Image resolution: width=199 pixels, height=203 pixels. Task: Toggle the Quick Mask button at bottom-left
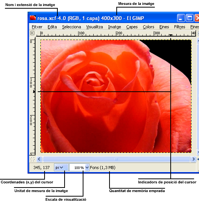[x=32, y=159]
